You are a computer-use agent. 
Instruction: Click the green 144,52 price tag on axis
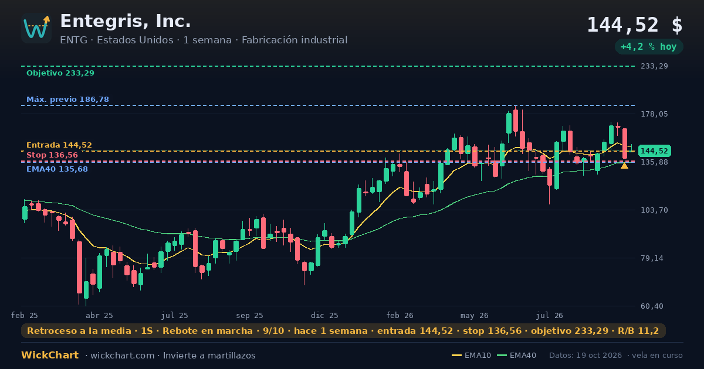tap(654, 151)
